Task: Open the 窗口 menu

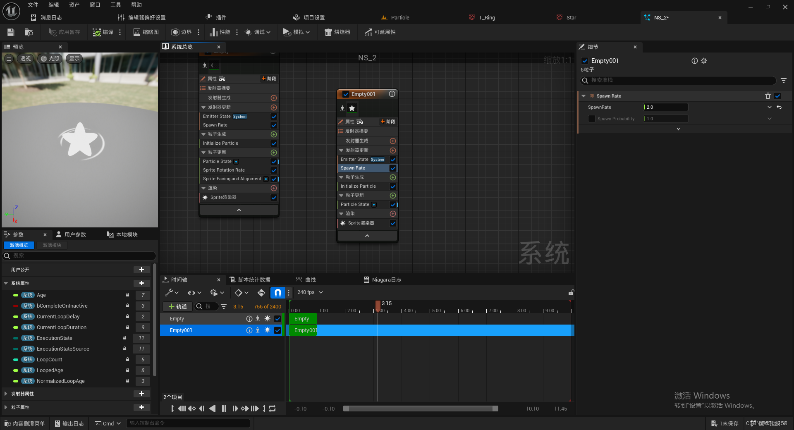Action: pyautogui.click(x=95, y=5)
